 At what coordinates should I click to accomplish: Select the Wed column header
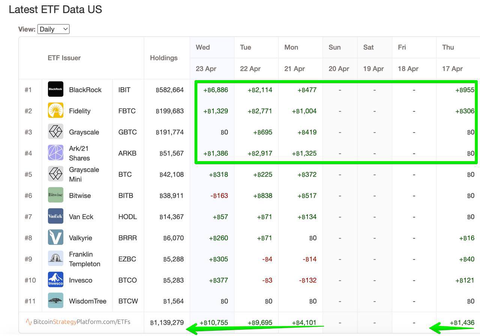(x=203, y=47)
